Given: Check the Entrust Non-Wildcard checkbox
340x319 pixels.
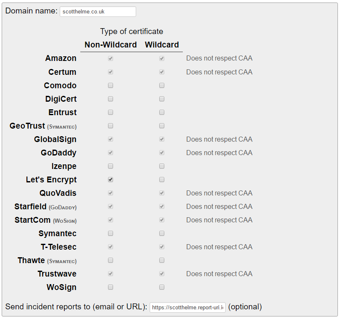Looking at the screenshot, I should (111, 112).
